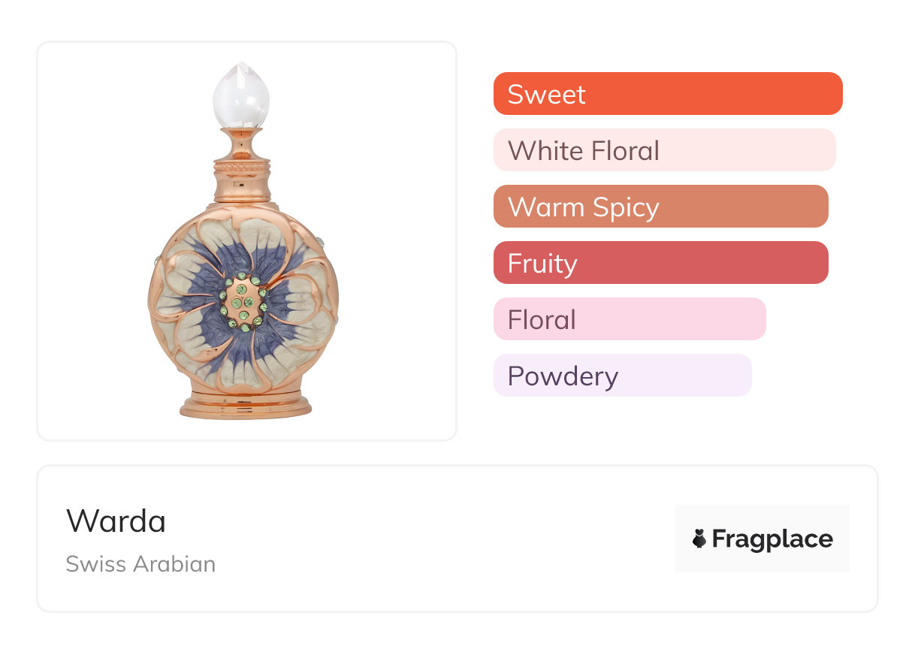Screen dimensions: 915x649
Task: Click the white image card around the bottle
Action: pyautogui.click(x=247, y=241)
